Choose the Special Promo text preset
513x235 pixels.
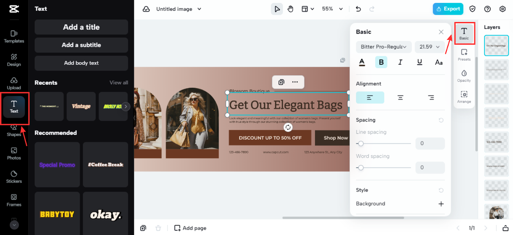(x=57, y=165)
